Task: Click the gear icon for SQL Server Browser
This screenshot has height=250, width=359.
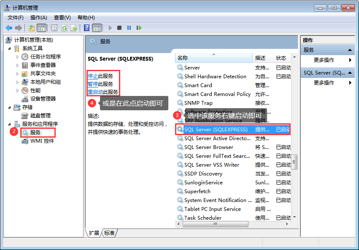Action: pyautogui.click(x=180, y=147)
